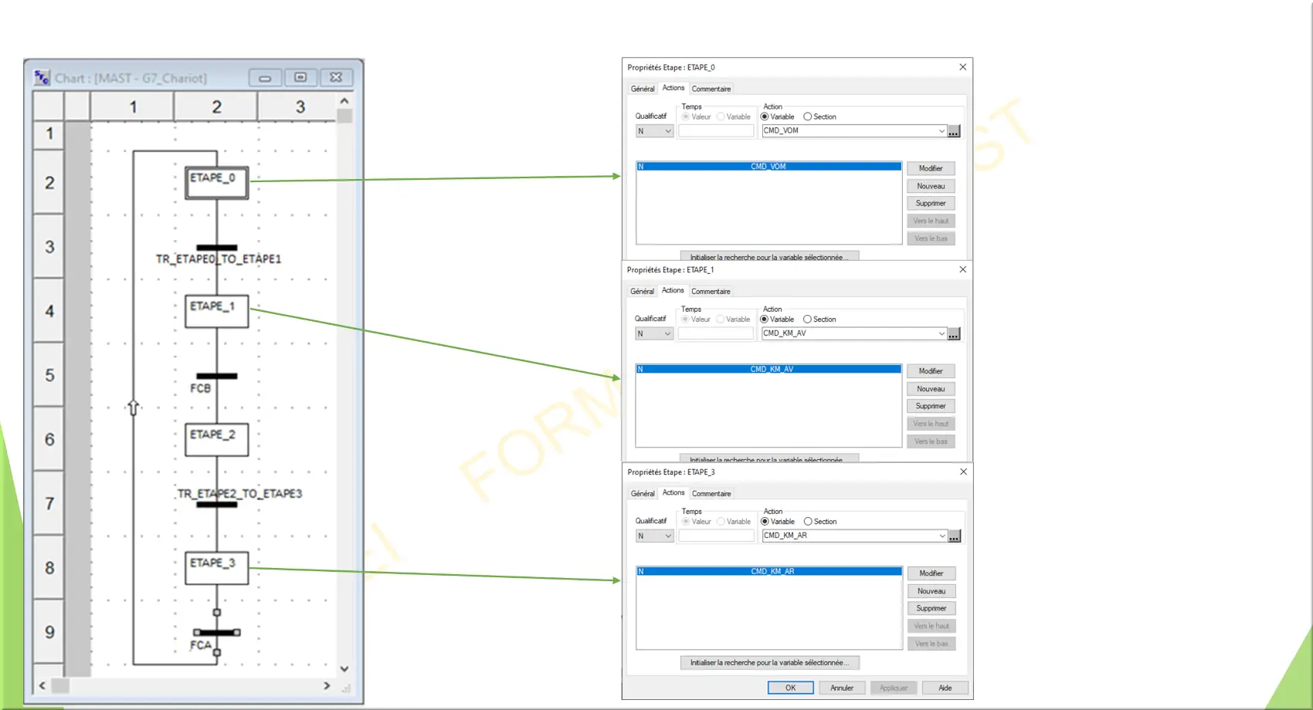Open the Qualificatif dropdown in ETAPE_0 dialog

tap(654, 131)
